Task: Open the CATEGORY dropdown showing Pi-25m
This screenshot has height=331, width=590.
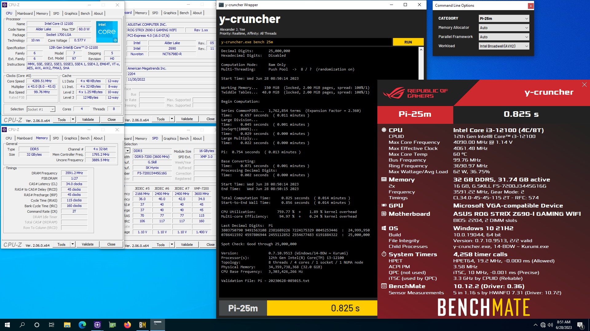Action: pos(504,18)
